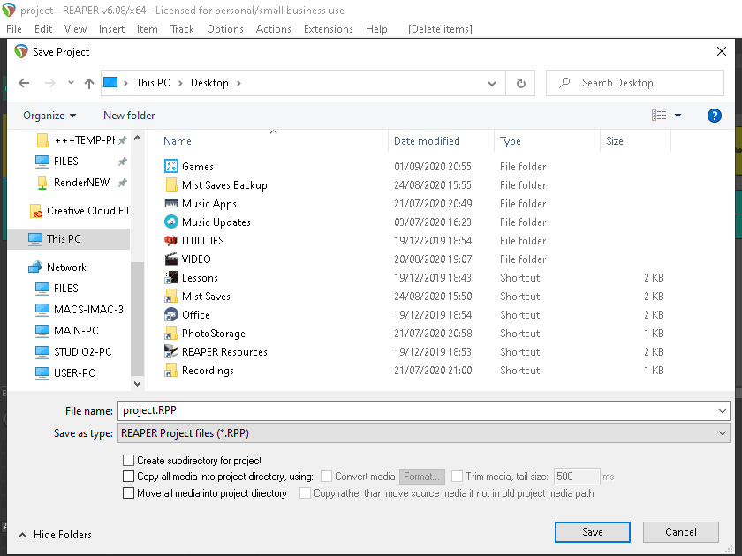Select MACS-IMAC-3 network computer
The image size is (742, 556).
click(x=79, y=309)
